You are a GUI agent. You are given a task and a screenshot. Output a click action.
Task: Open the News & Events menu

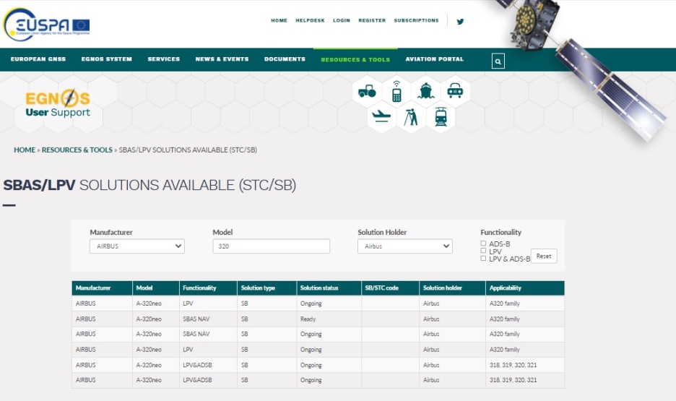coord(222,59)
